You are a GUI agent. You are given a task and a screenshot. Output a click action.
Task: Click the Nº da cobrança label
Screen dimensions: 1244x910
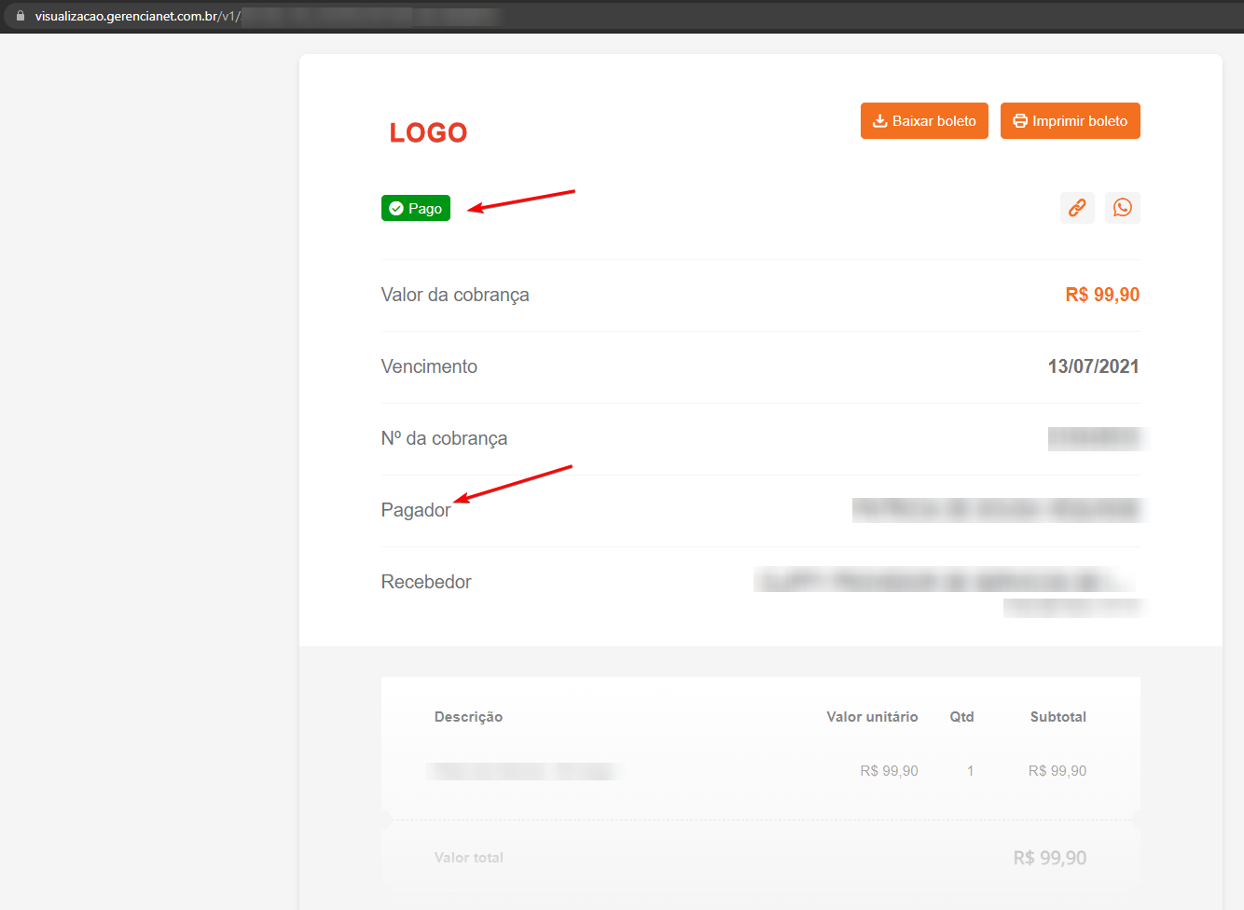(444, 438)
